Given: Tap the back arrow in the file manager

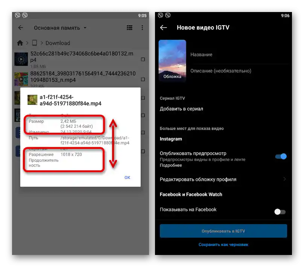Looking at the screenshot, I should pyautogui.click(x=21, y=27).
